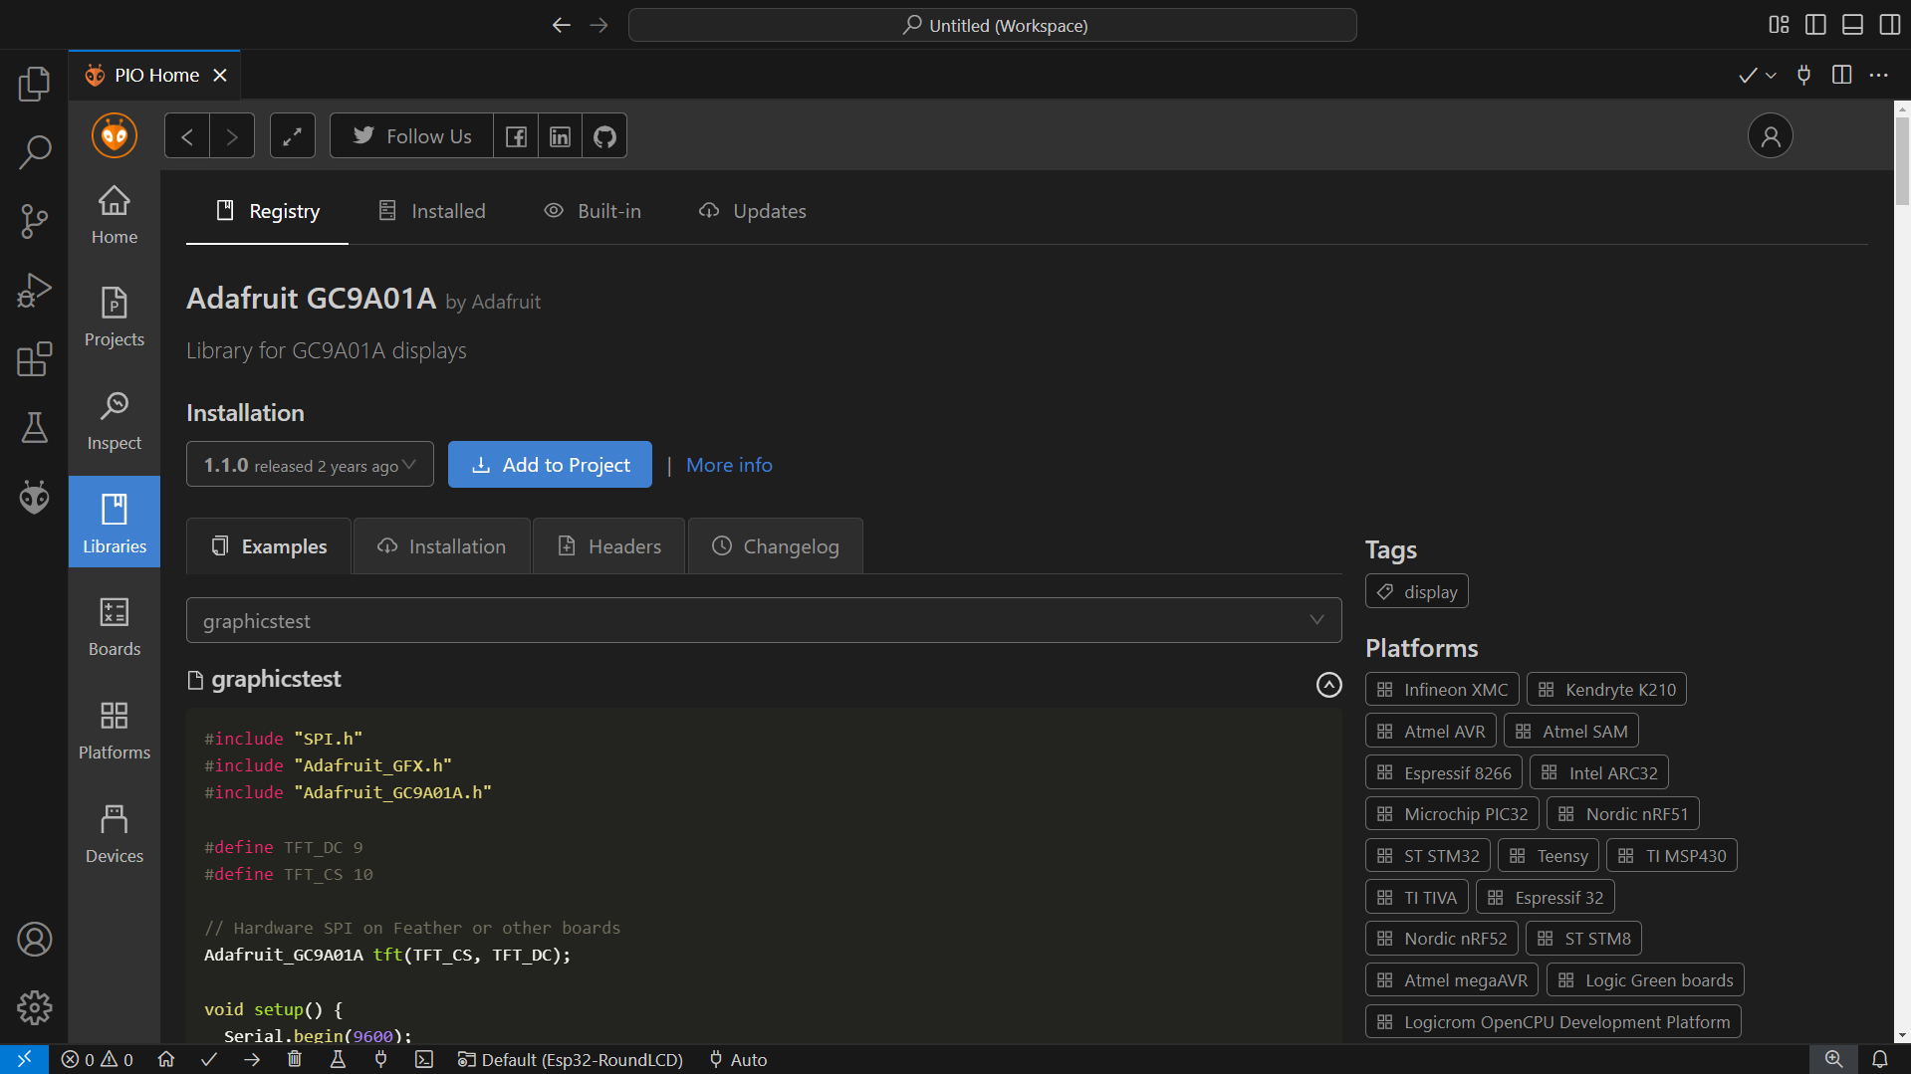Open PlatformIO Facebook page
The width and height of the screenshot is (1911, 1074).
(x=516, y=136)
